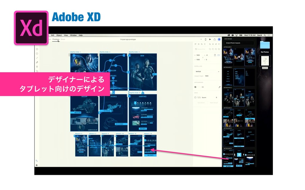305x190 pixels.
Task: Open the grid color swatch
Action: 199,97
